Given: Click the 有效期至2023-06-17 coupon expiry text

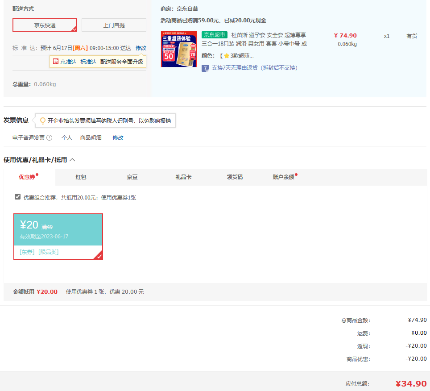Looking at the screenshot, I should click(44, 236).
